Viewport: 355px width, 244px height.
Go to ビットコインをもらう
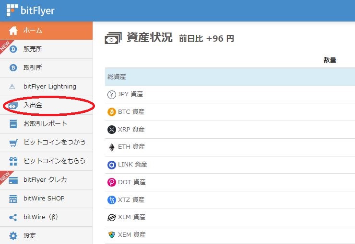[x=46, y=161]
